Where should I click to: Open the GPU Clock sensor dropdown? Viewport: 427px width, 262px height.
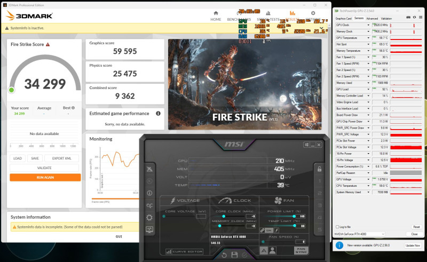pos(368,25)
